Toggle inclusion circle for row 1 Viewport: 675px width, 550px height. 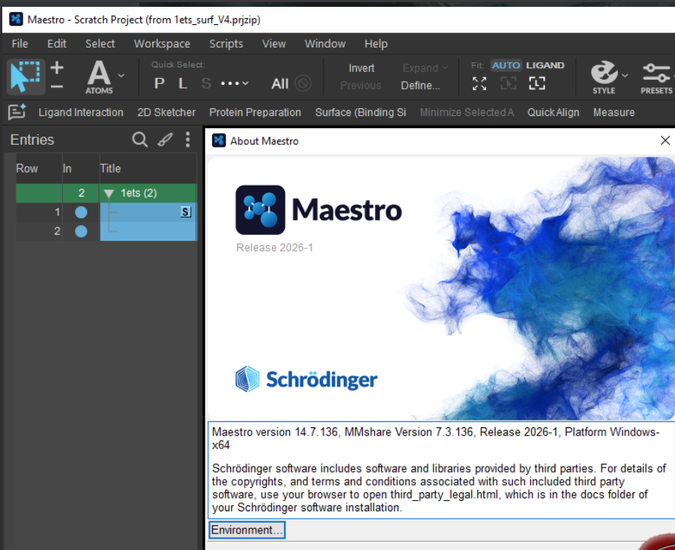pos(81,212)
